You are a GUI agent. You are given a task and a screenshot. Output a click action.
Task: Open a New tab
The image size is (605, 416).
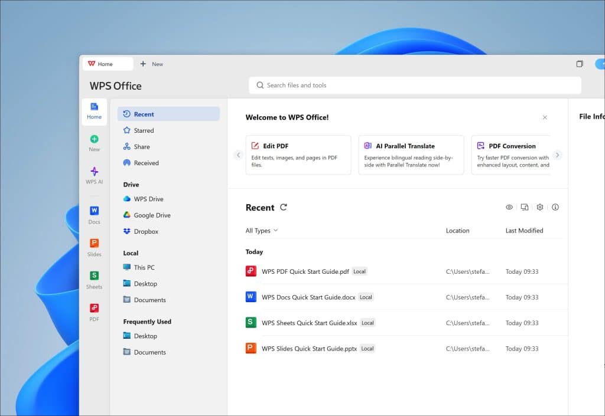click(152, 64)
